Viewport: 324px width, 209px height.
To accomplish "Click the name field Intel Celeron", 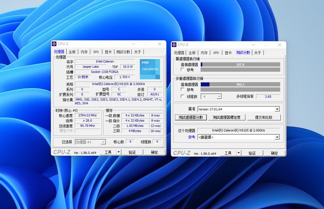I will click(x=105, y=61).
